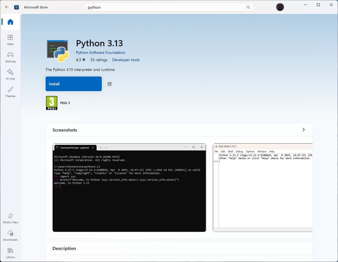
Task: Open What's New in sidebar
Action: [10, 218]
